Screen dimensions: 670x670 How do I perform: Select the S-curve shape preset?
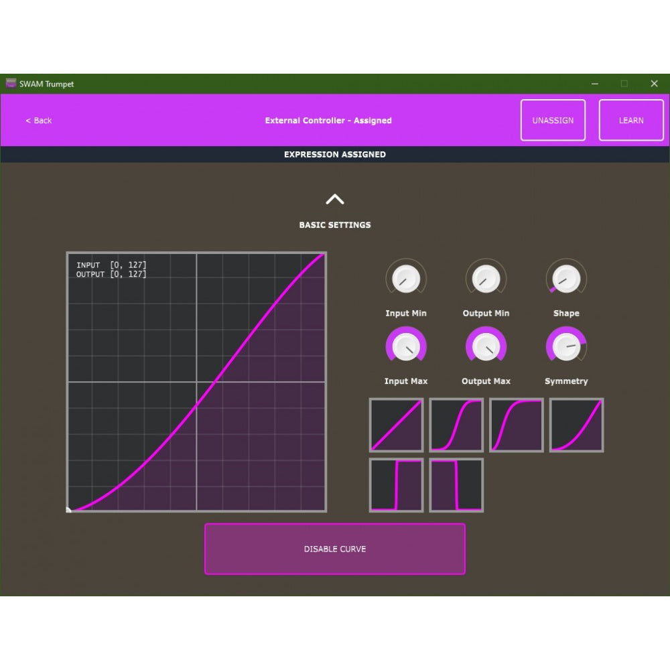pos(456,424)
